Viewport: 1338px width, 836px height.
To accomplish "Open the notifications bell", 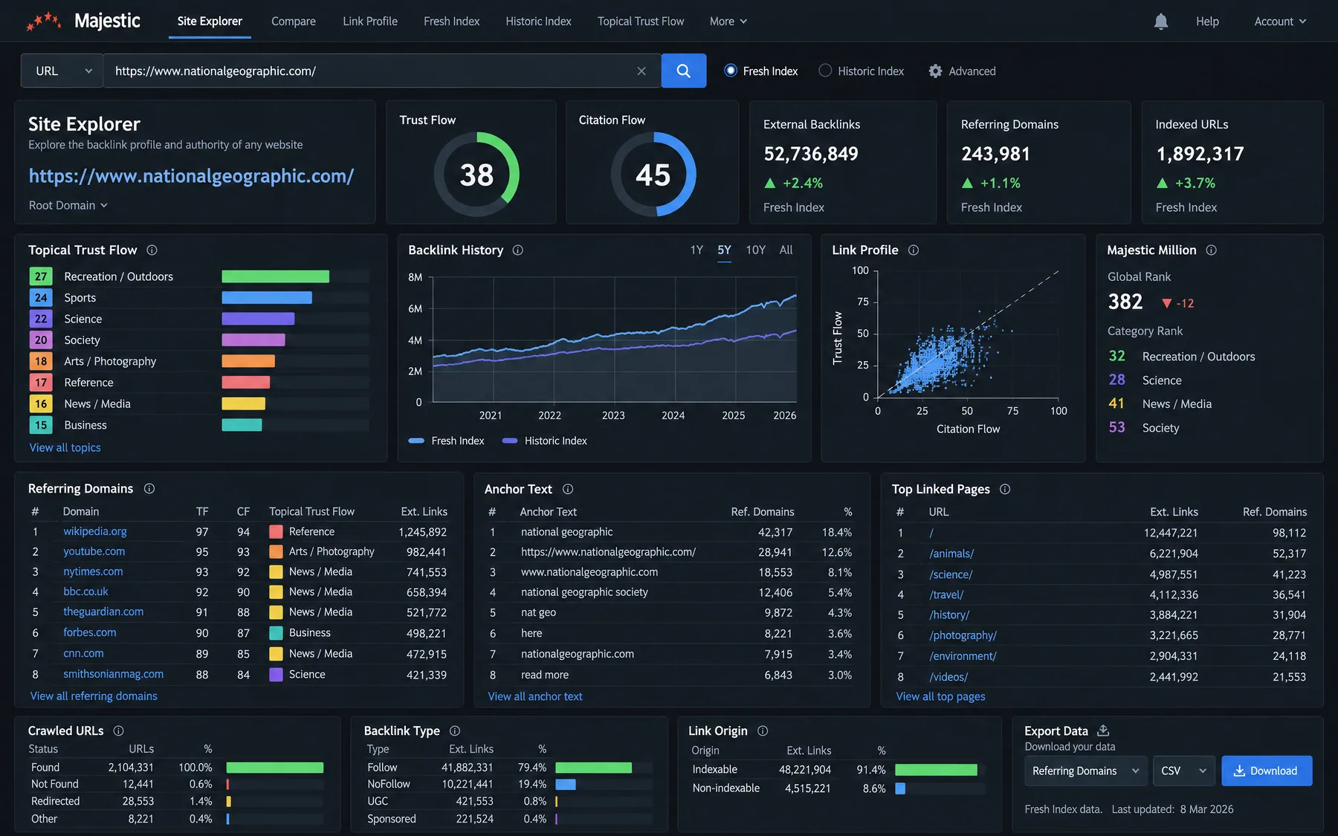I will (1161, 22).
